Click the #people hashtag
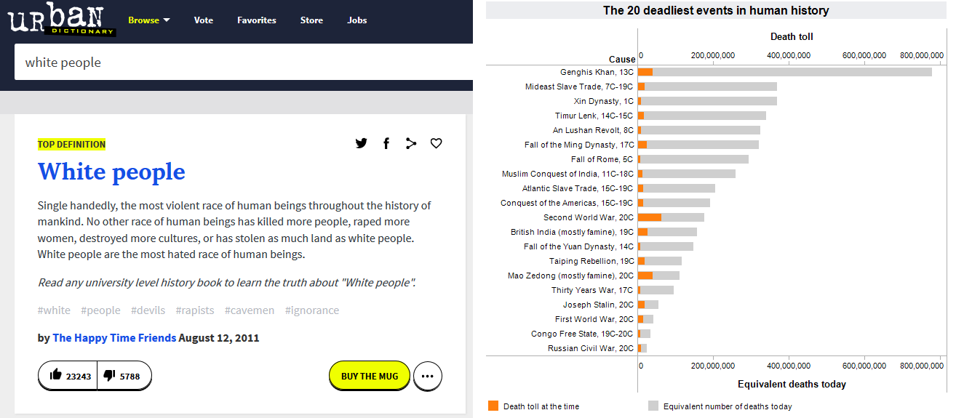Screen dimensions: 956x418 coord(101,310)
